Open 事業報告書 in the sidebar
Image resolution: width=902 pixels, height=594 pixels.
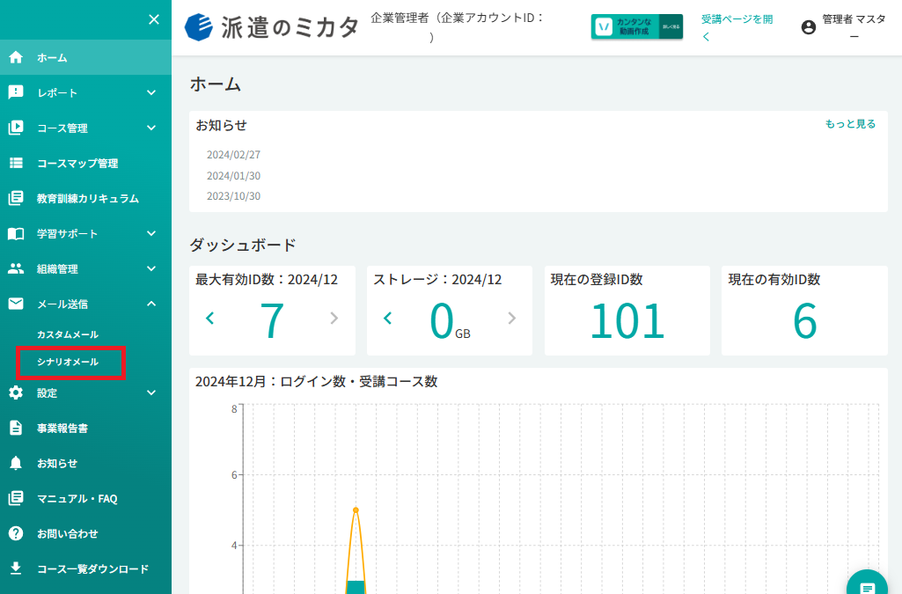click(x=85, y=428)
